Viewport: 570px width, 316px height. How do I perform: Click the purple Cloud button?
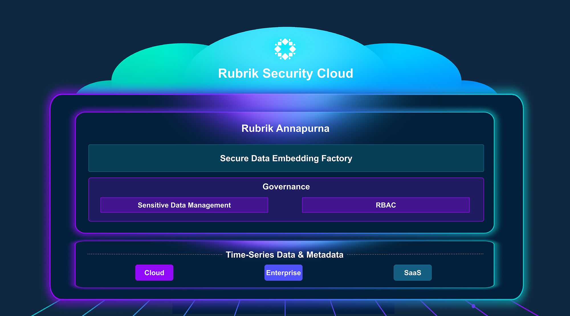click(x=154, y=273)
